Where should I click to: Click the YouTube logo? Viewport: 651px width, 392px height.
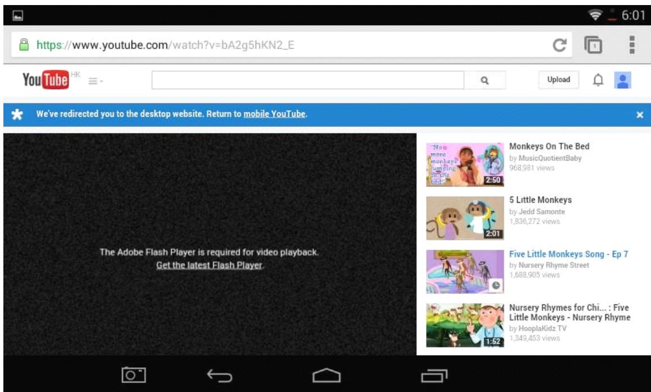45,80
